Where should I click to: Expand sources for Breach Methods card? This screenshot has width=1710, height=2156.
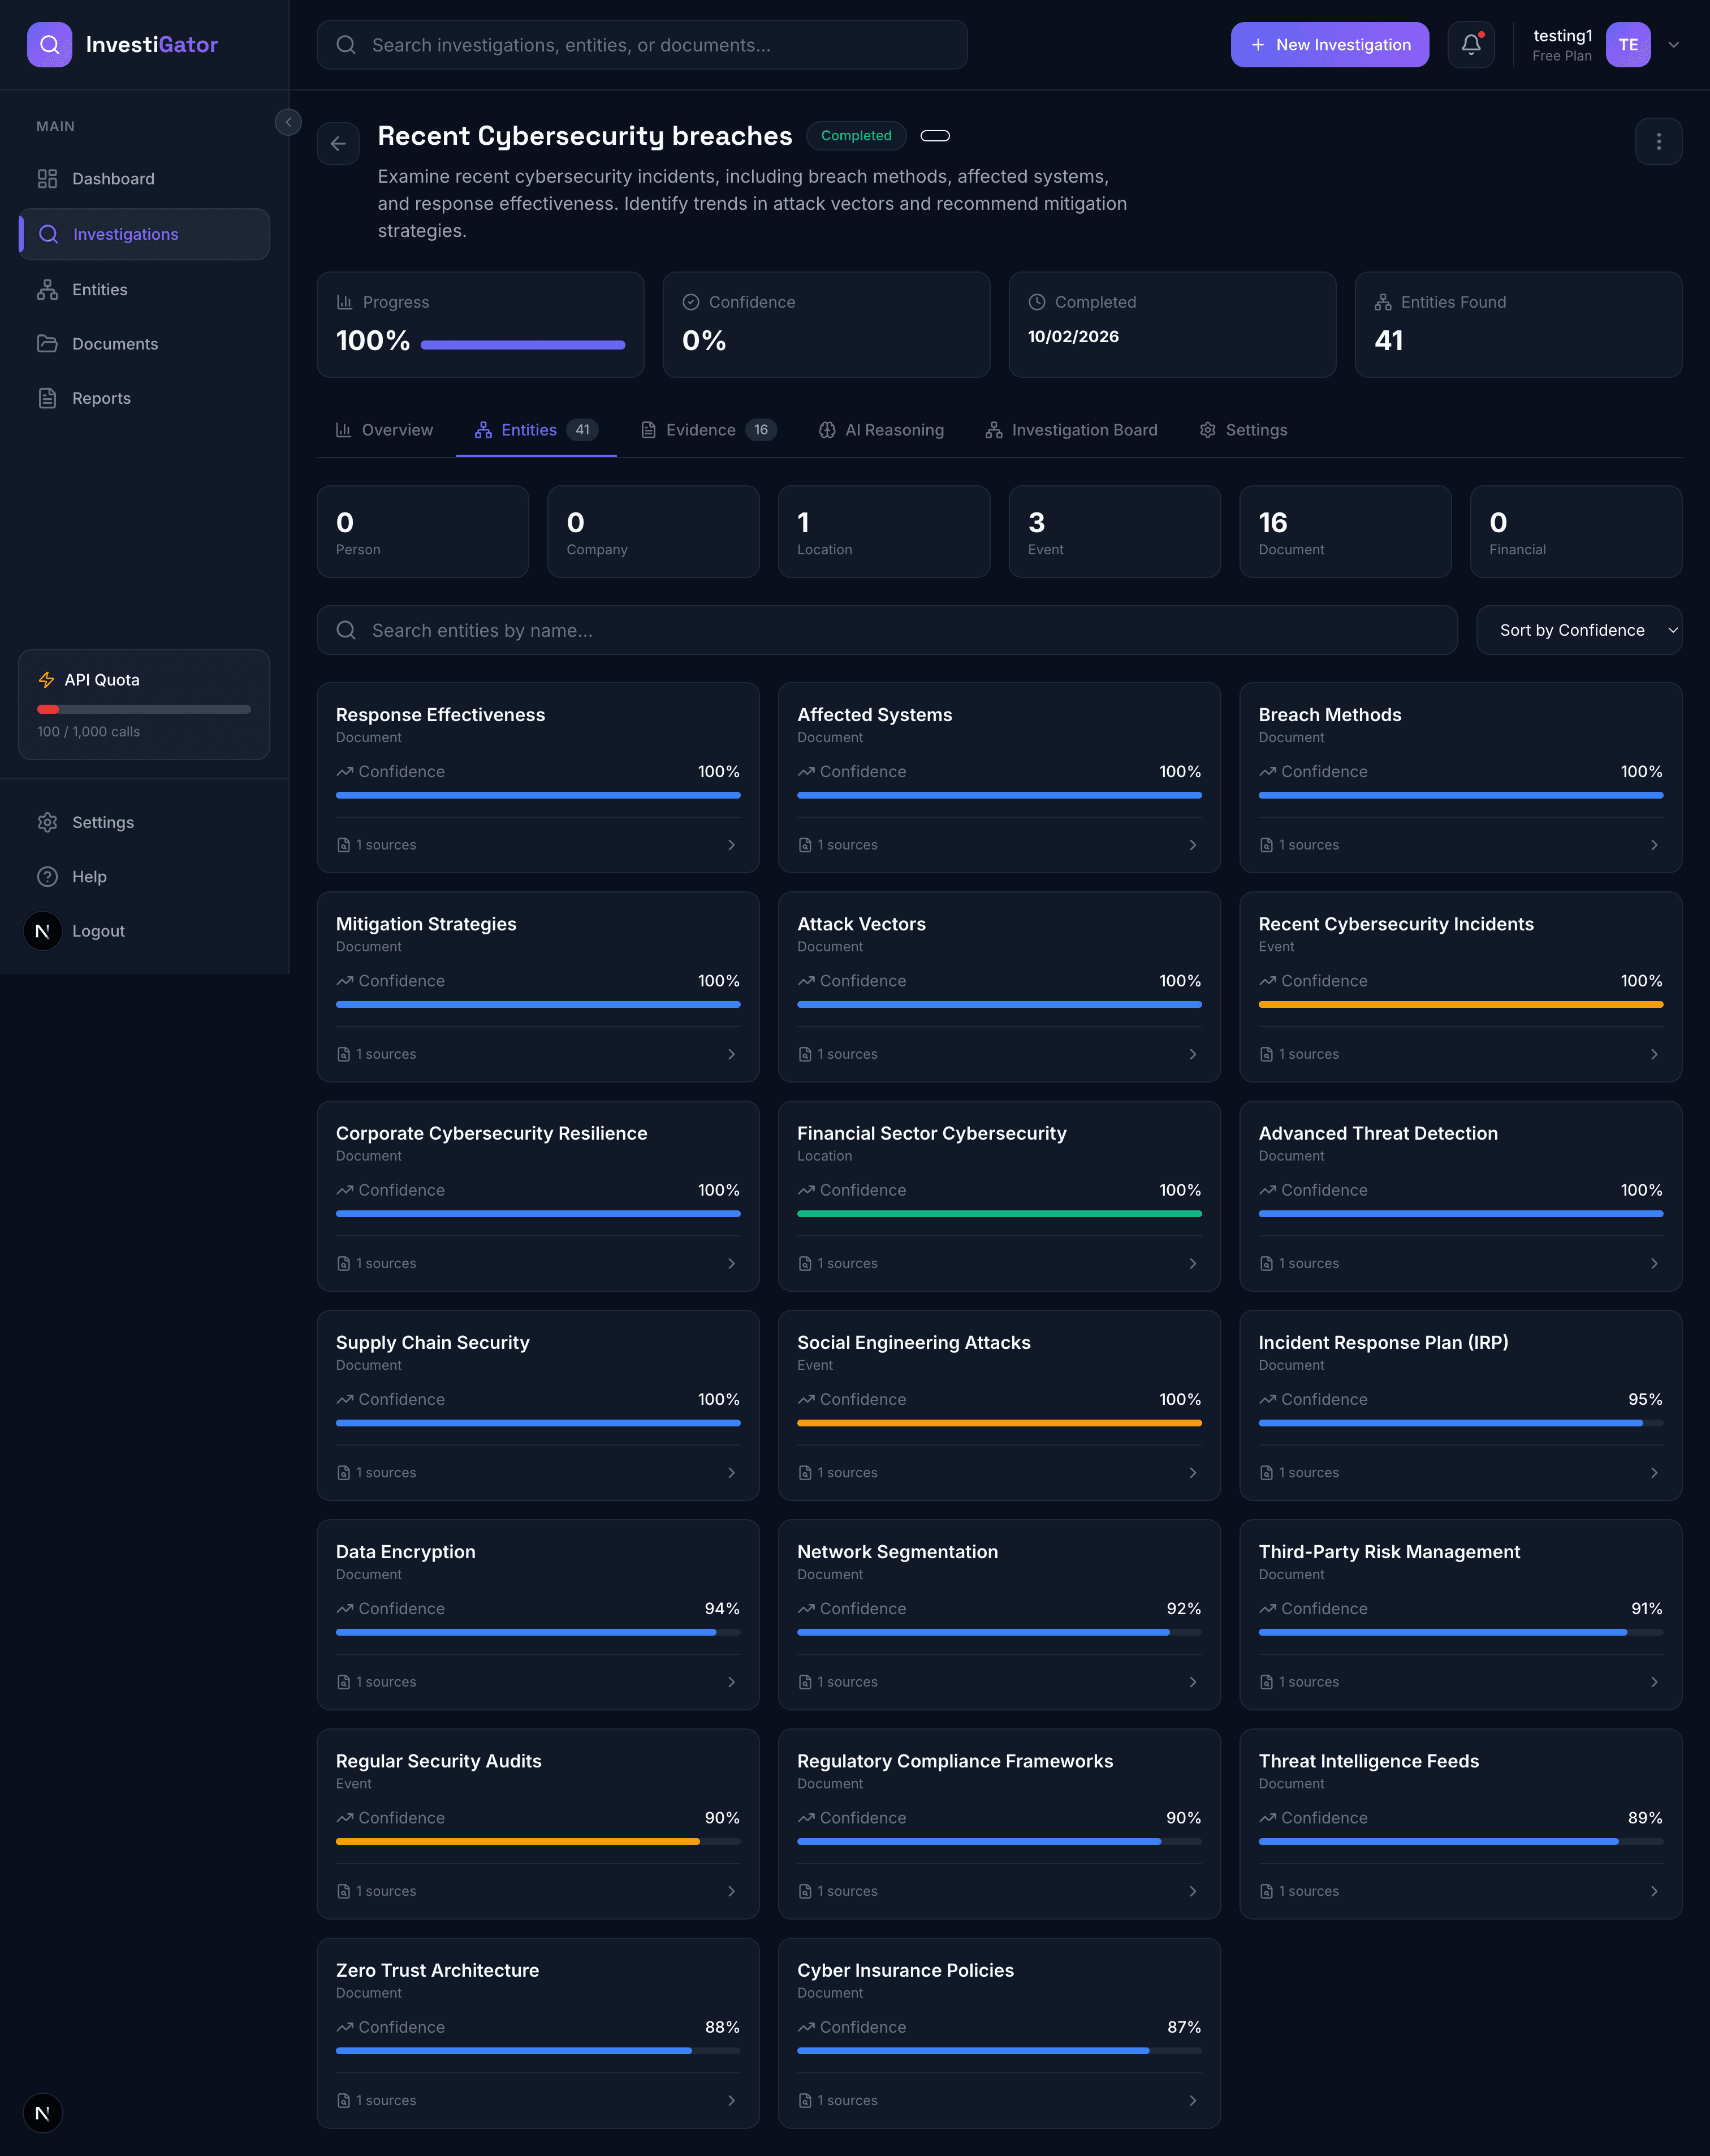coord(1653,845)
